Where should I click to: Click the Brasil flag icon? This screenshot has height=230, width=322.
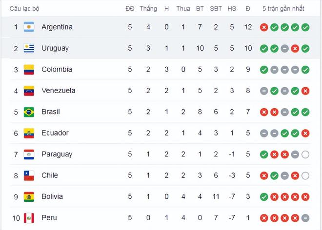(29, 112)
